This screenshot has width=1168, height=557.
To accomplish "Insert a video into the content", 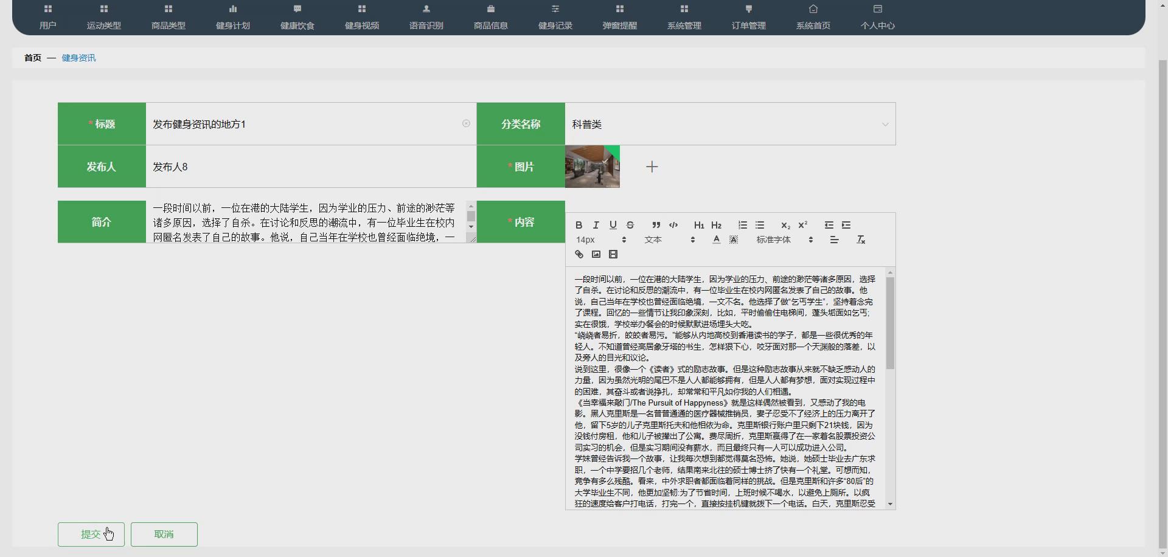I will click(613, 254).
